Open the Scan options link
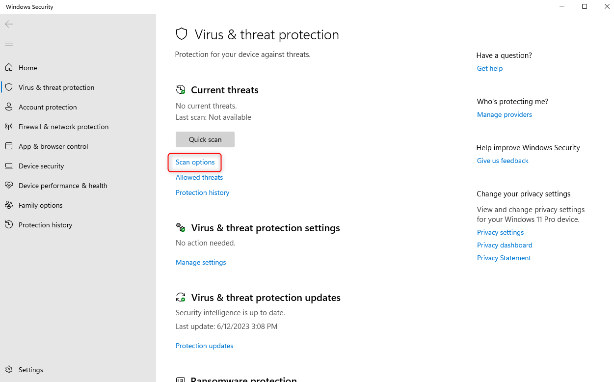Image resolution: width=614 pixels, height=382 pixels. [195, 162]
